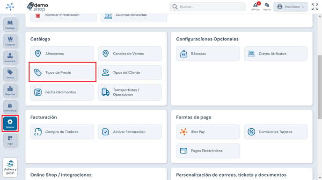Open the Almacenes card
The width and height of the screenshot is (322, 180).
62,54
